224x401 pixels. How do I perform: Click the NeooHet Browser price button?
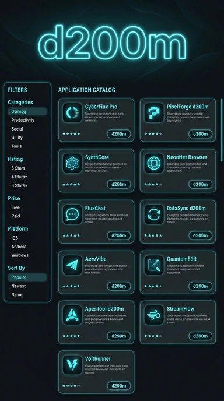click(201, 184)
